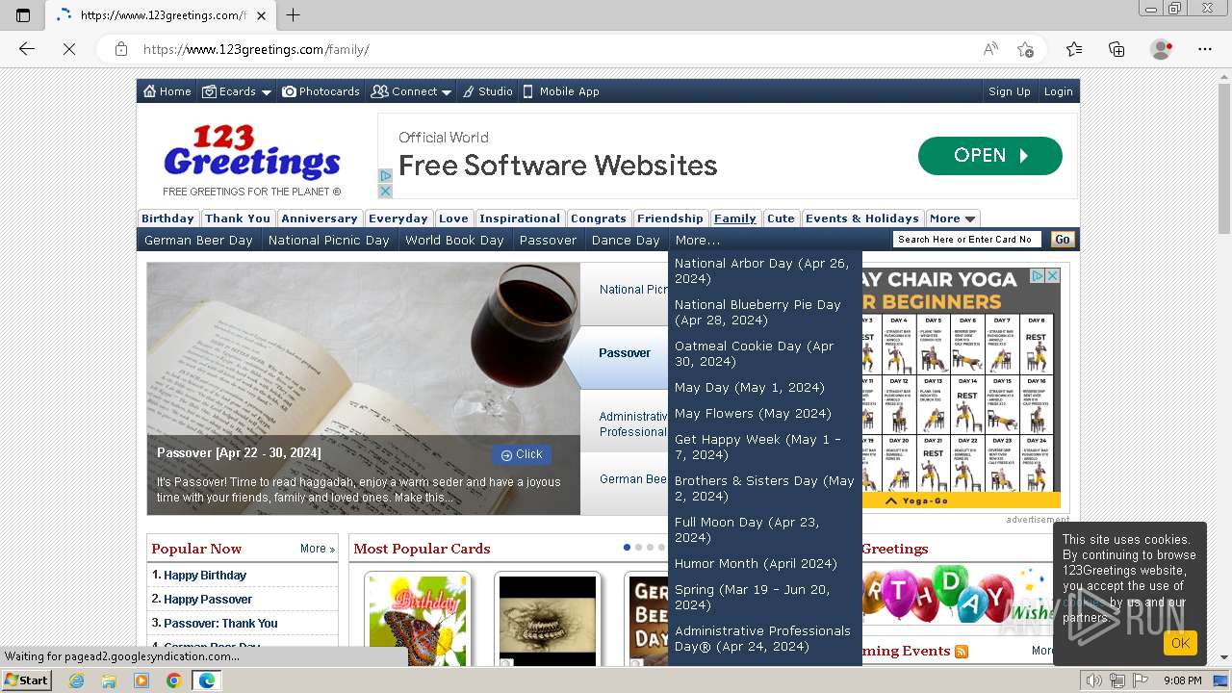This screenshot has width=1232, height=693.
Task: Open Read aloud in address bar
Action: [x=990, y=49]
